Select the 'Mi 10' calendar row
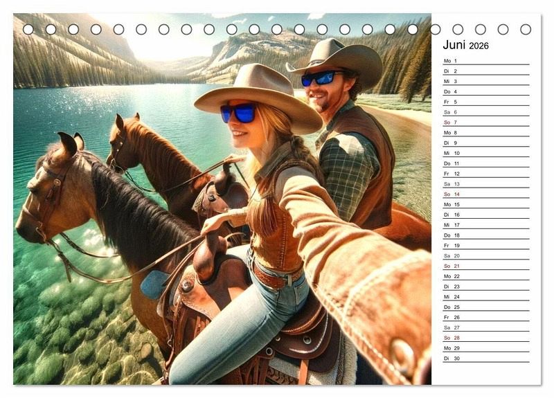 486,153
